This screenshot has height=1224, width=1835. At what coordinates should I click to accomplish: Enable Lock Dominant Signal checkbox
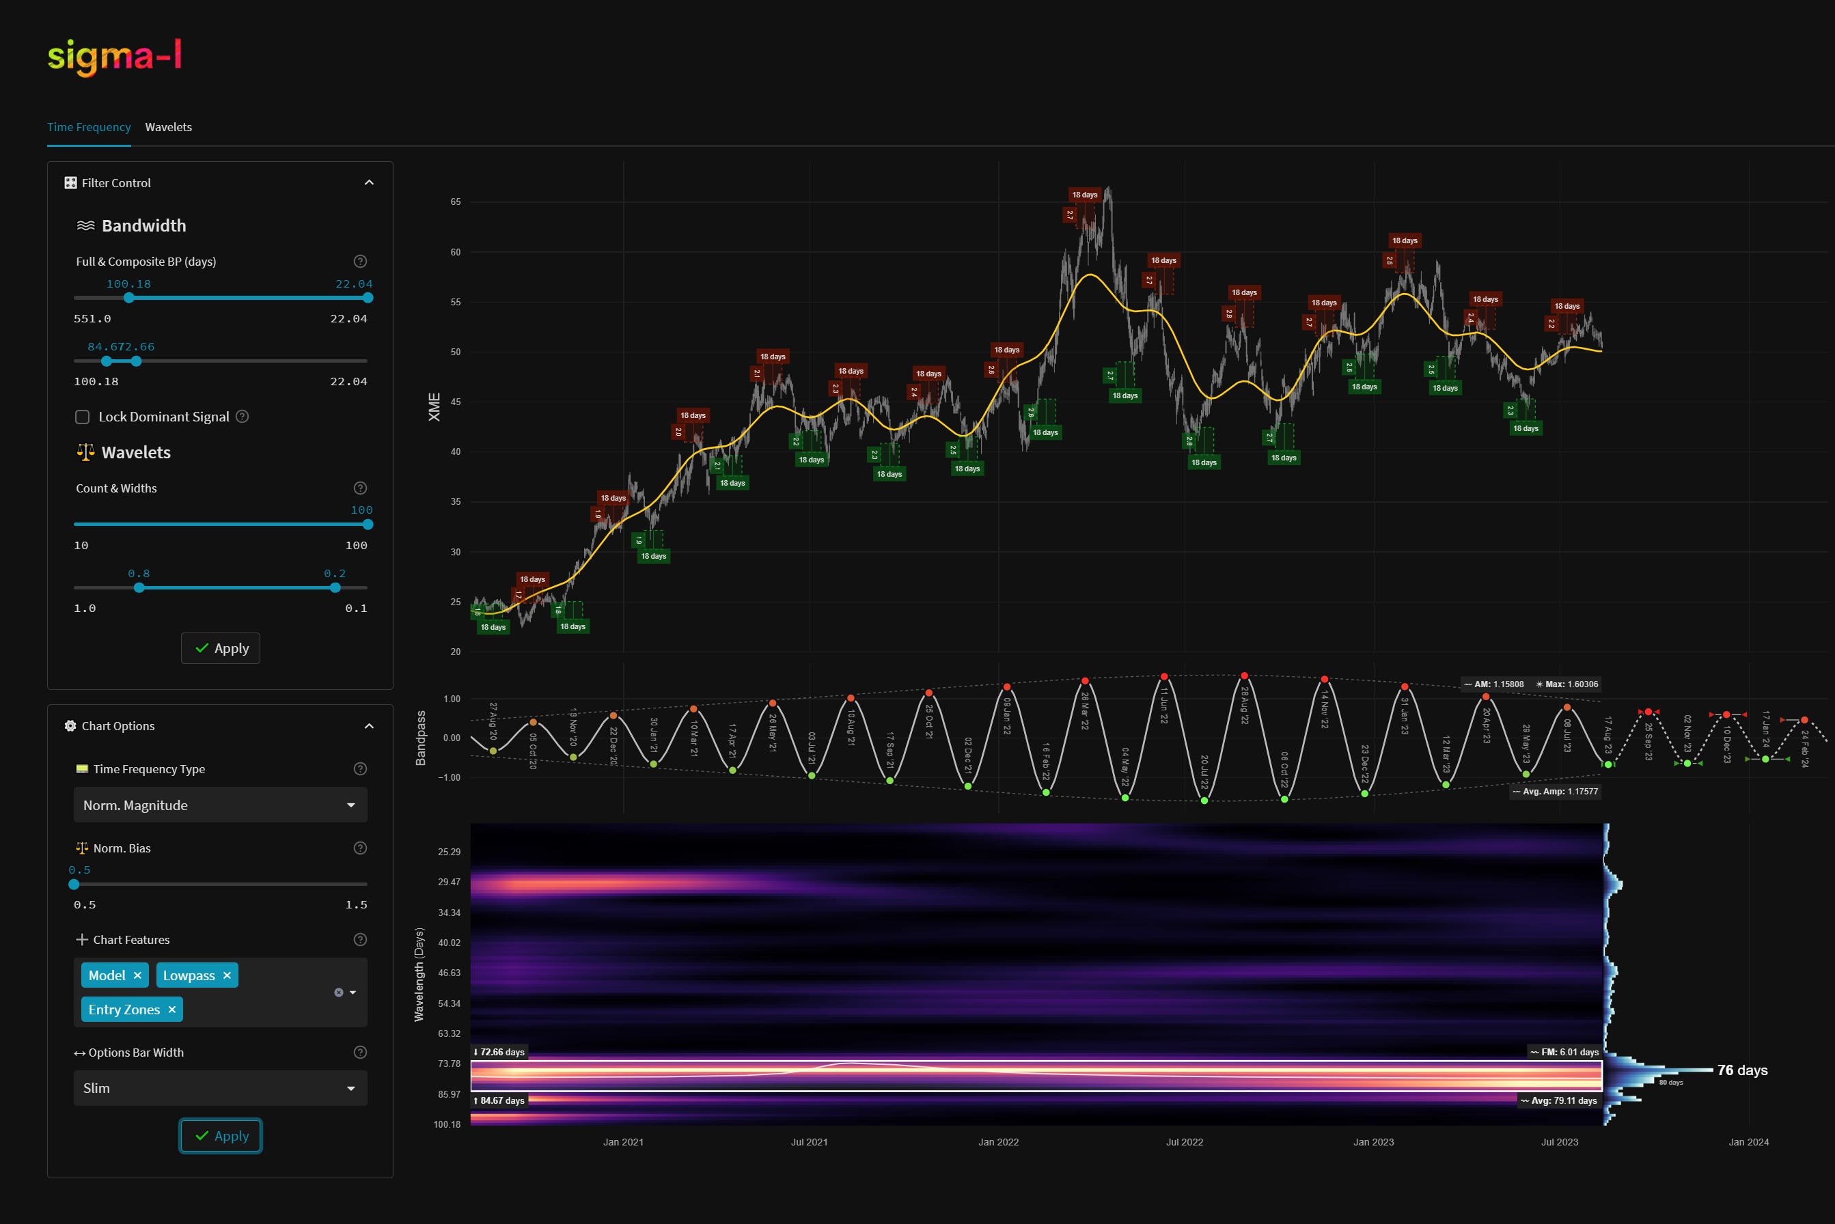pyautogui.click(x=82, y=417)
